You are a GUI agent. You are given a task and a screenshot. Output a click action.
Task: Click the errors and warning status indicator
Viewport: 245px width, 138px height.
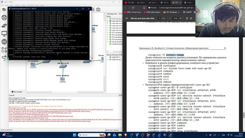[112, 130]
